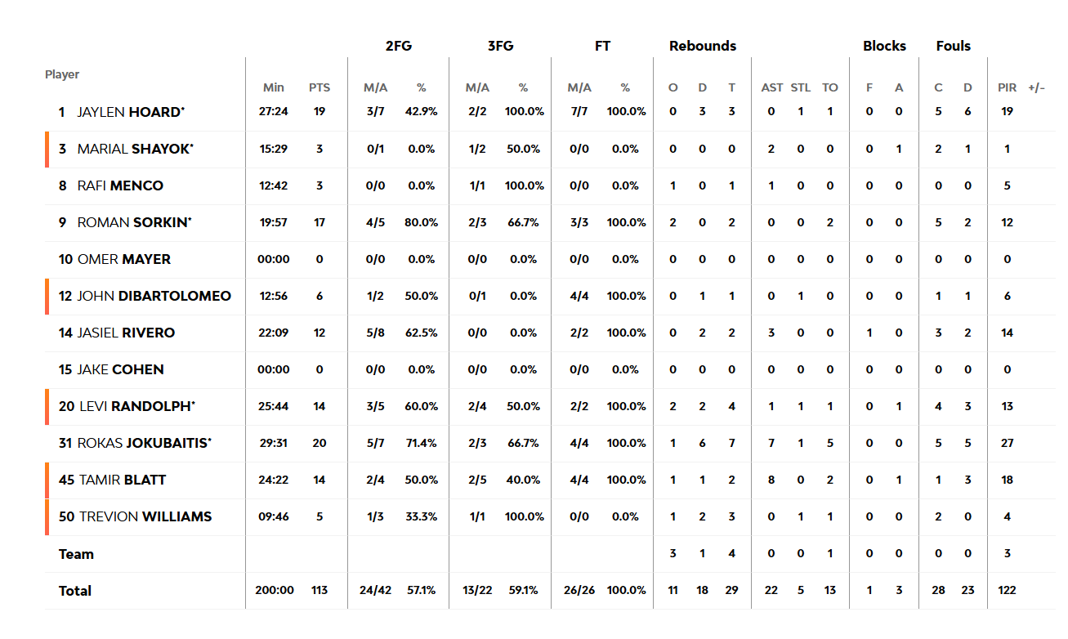The height and width of the screenshot is (639, 1068).
Task: Open Rokas Jokubaitis player profile
Action: [145, 443]
